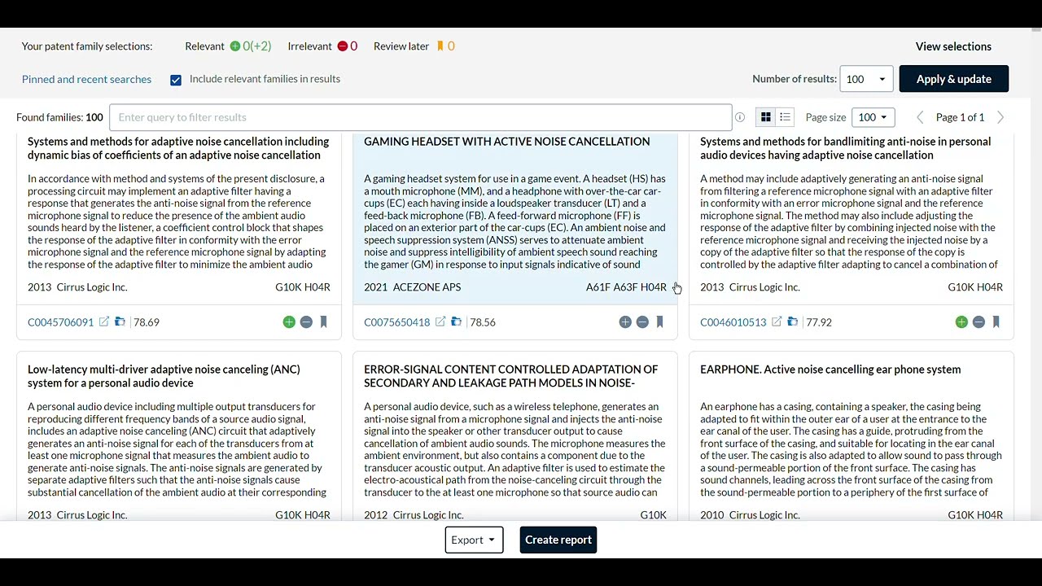Screen dimensions: 1042x586
Task: Bookmark family C0075650418 for review later
Action: 659,322
